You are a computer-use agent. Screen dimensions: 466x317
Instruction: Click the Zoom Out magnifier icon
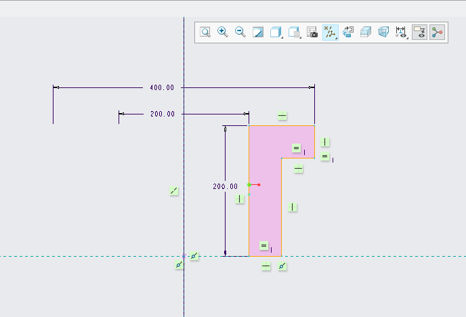click(240, 32)
